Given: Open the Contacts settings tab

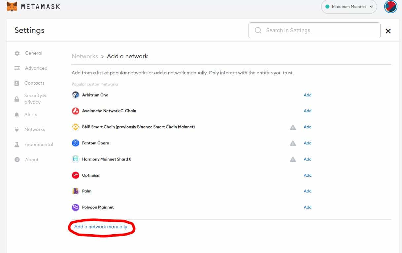Looking at the screenshot, I should tap(34, 83).
